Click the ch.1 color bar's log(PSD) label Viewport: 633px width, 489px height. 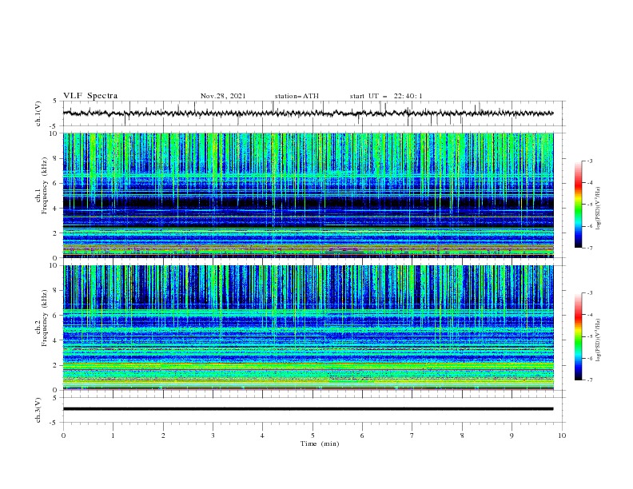click(598, 209)
